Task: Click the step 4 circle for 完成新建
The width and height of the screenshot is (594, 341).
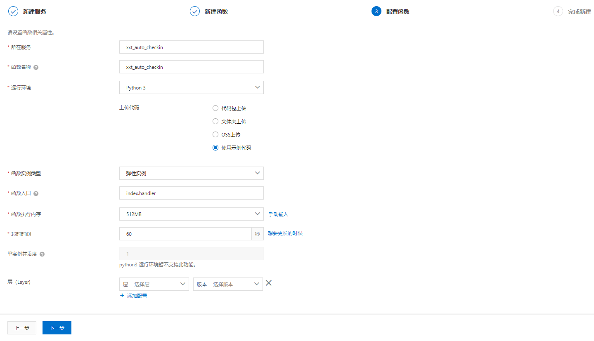Action: (558, 11)
